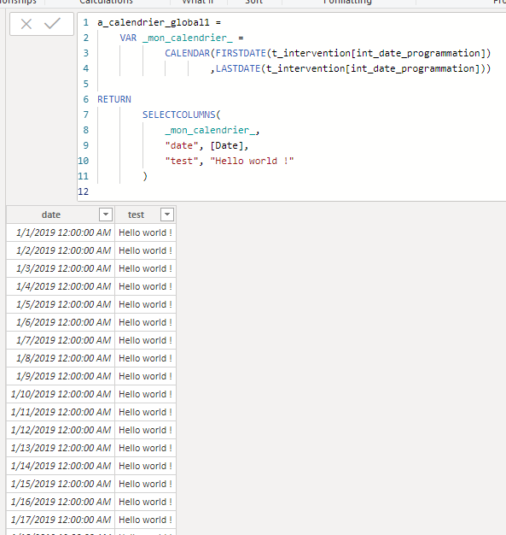The height and width of the screenshot is (535, 506).
Task: Select cell 1/4/2019 12:00:00 AM
Action: [x=61, y=286]
